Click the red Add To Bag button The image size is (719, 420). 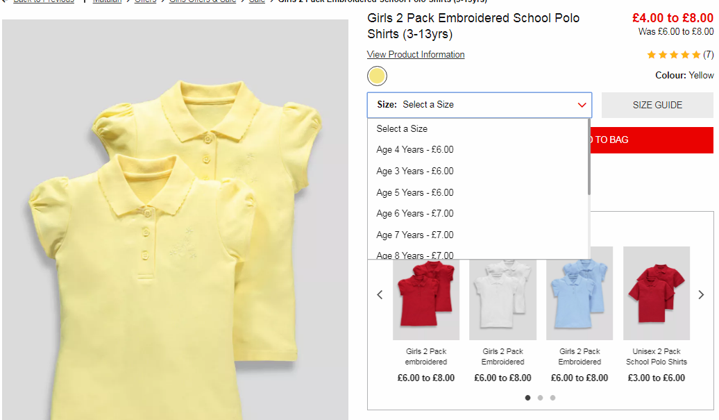coord(652,140)
